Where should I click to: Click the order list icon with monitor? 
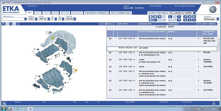coord(170,17)
